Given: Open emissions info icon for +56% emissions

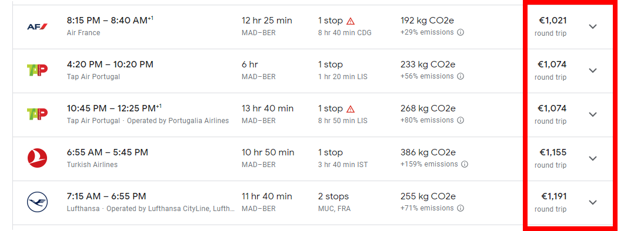Looking at the screenshot, I should (x=460, y=76).
